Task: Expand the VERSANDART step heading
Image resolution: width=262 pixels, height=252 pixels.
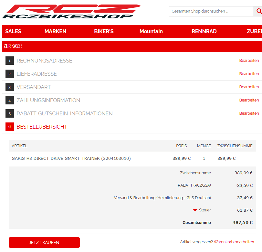Action: tap(34, 87)
